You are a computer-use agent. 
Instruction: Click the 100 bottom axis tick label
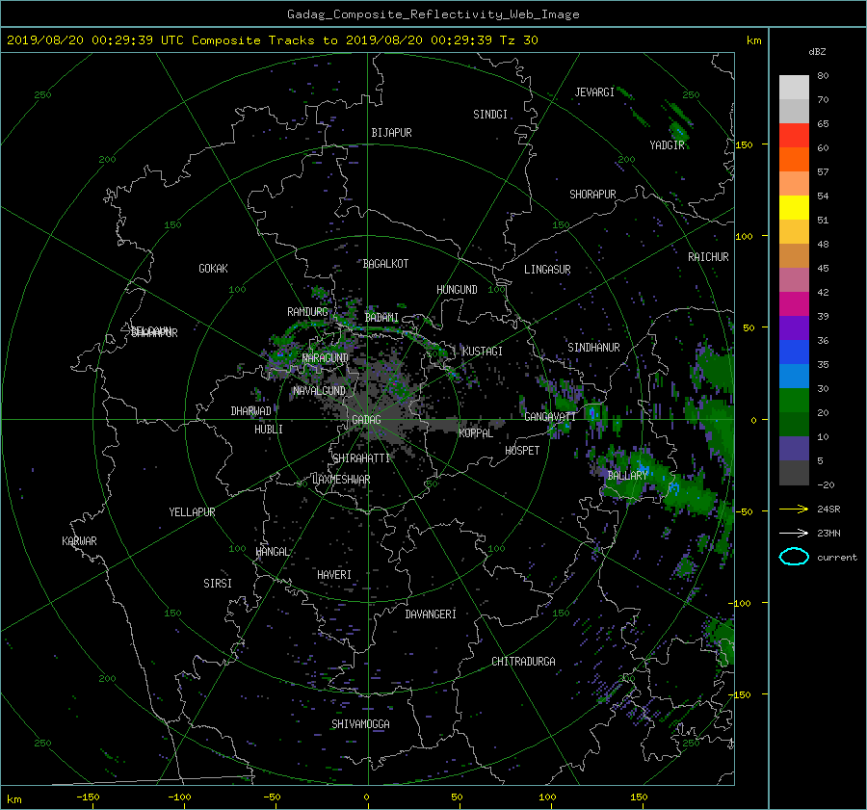point(547,797)
